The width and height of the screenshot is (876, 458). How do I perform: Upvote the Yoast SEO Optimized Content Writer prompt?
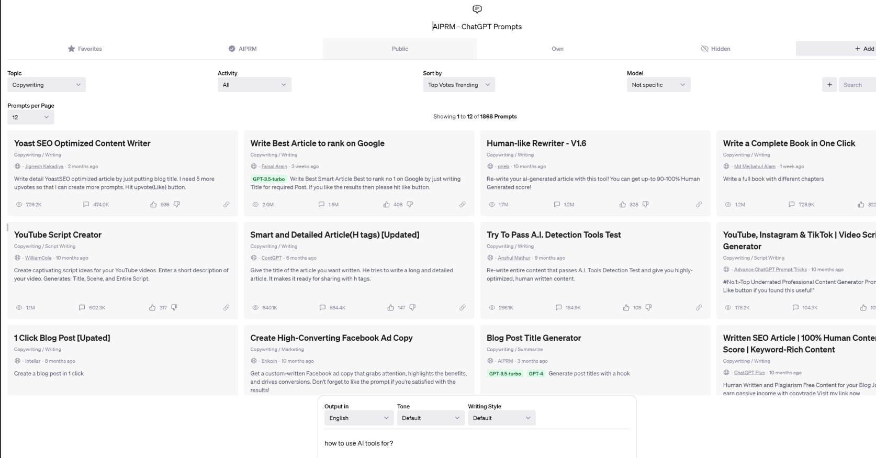coord(153,205)
